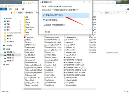129x93 pixels.
Task: Select the powerarc.exe file icon
Action: (x=64, y=57)
